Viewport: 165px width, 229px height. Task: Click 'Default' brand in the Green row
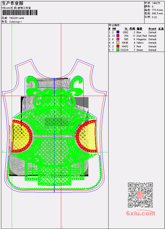click(152, 50)
